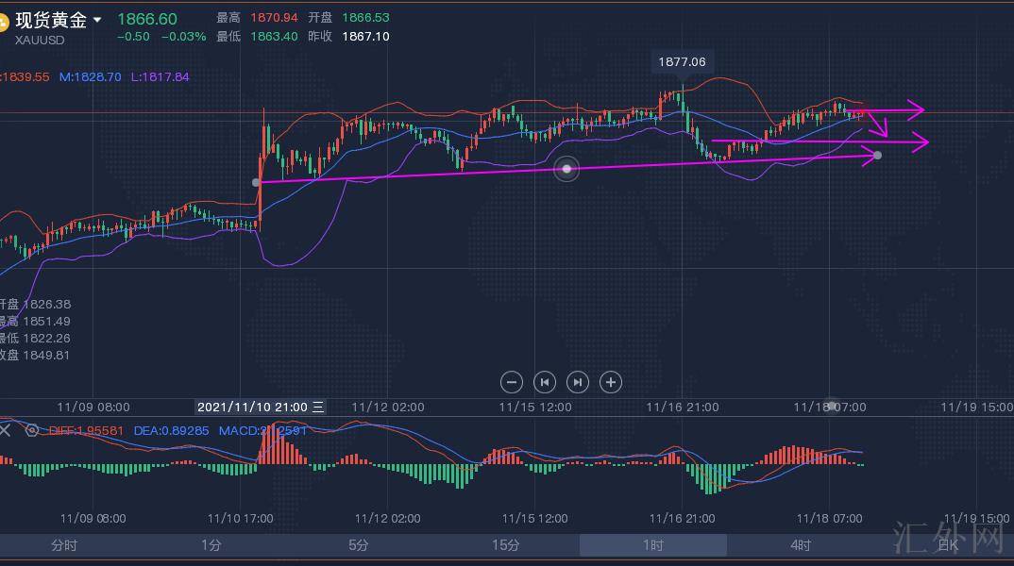Select the trendline's right endpoint handle
Viewport: 1014px width, 566px height.
[x=878, y=155]
